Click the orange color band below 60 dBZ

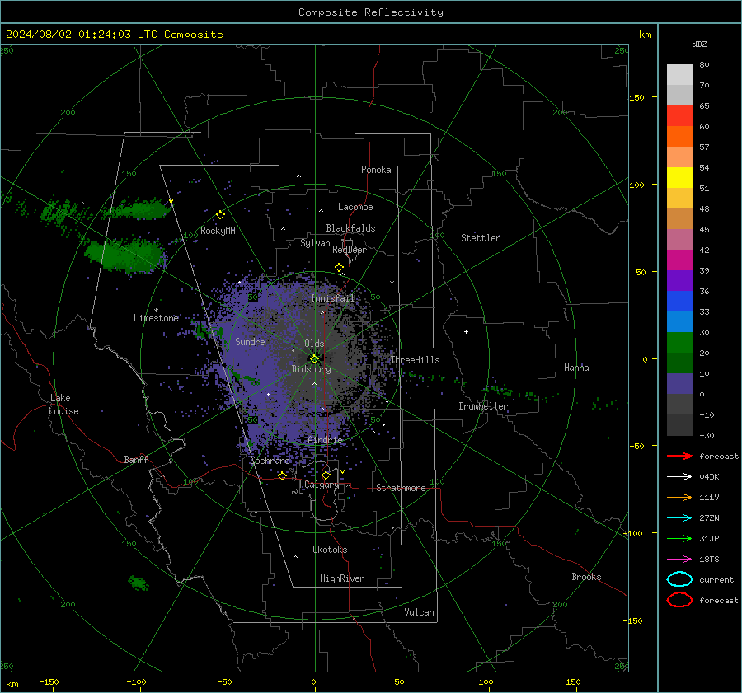click(679, 136)
